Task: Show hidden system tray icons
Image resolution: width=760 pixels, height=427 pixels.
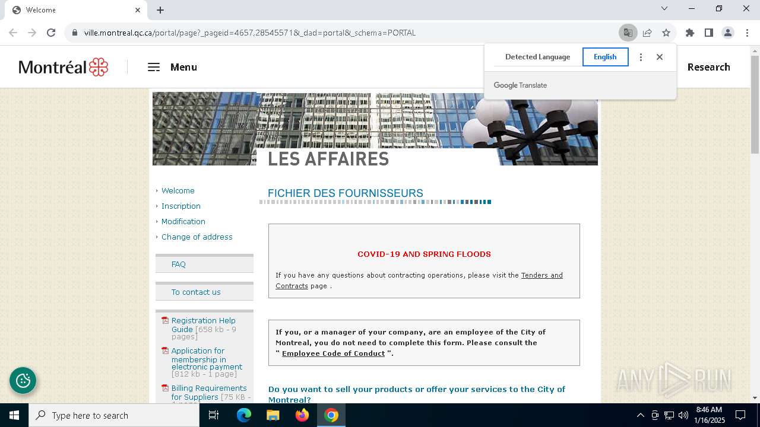Action: pyautogui.click(x=640, y=415)
